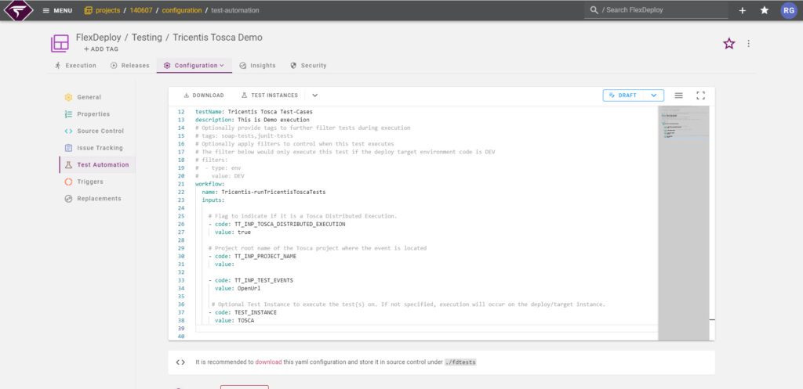The height and width of the screenshot is (389, 803).
Task: Open the editor lines menu icon
Action: pos(678,95)
